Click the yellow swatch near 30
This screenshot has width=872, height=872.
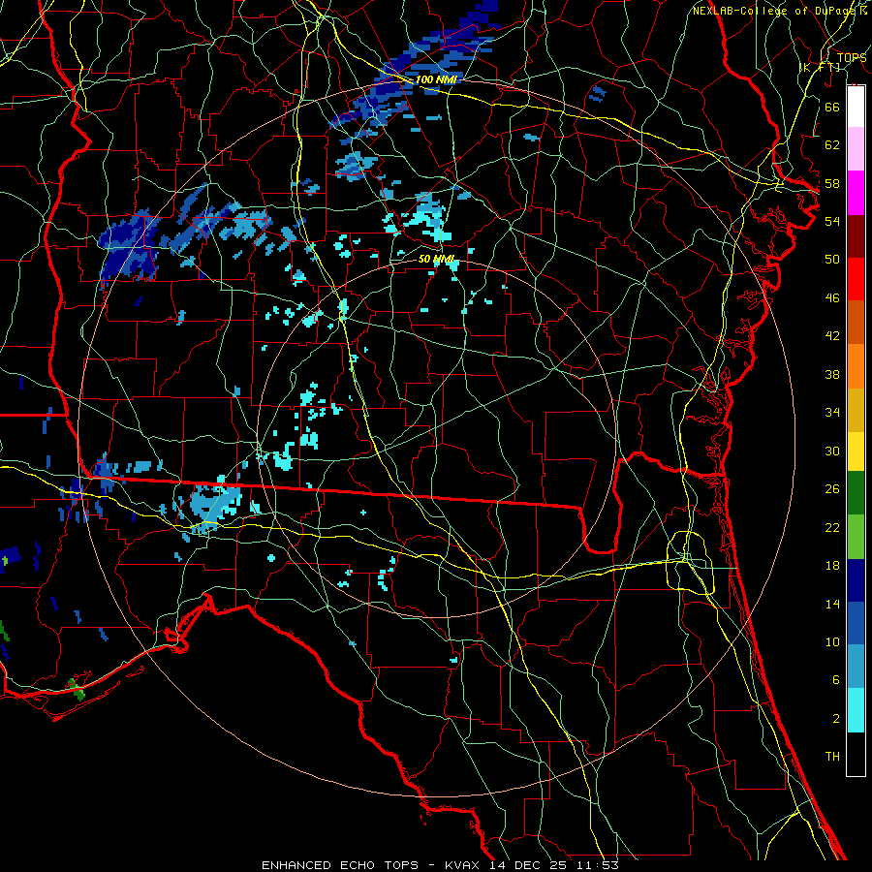(x=856, y=451)
